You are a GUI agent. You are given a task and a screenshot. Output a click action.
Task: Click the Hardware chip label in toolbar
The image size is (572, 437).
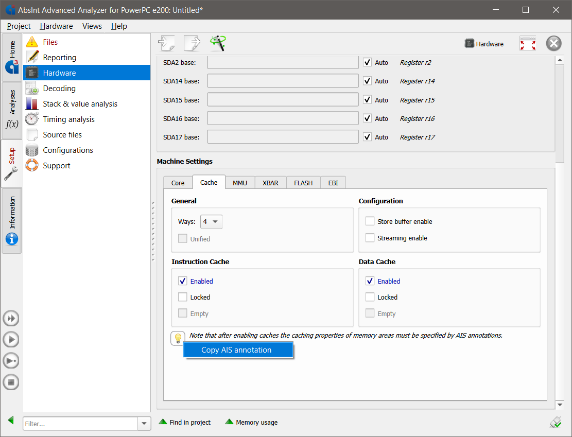tap(484, 44)
